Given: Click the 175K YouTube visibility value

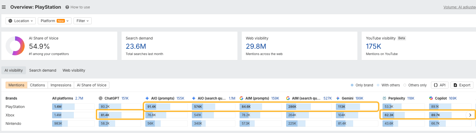Looking at the screenshot, I should coord(374,46).
